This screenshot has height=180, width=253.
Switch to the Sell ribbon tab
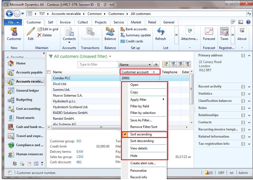(50, 22)
